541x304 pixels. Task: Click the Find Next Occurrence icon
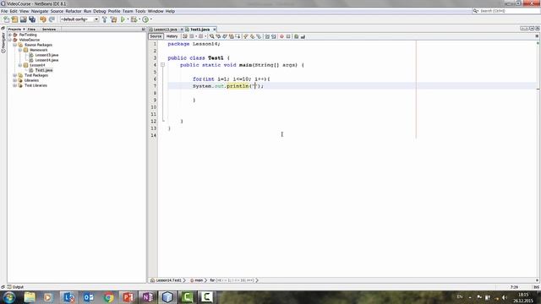click(225, 36)
